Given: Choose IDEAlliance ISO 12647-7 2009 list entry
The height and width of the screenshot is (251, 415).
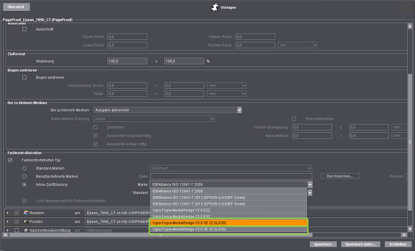Looking at the screenshot, I should (229, 191).
